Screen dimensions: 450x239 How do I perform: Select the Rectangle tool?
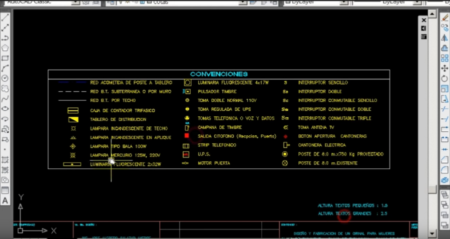click(5, 58)
